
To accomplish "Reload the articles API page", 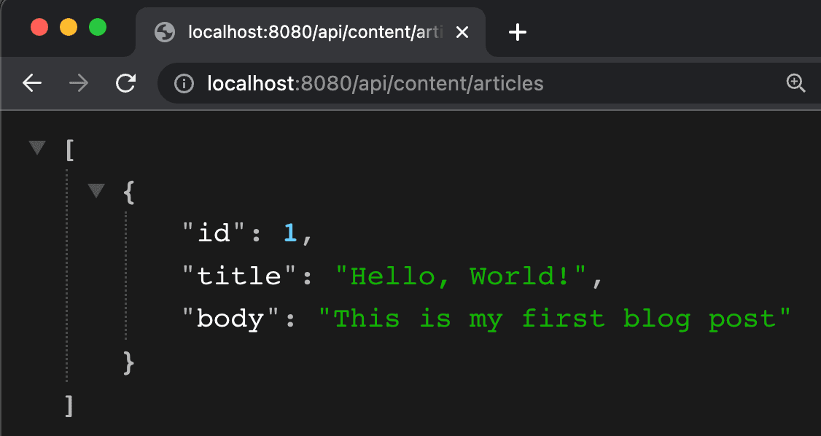I will tap(125, 84).
